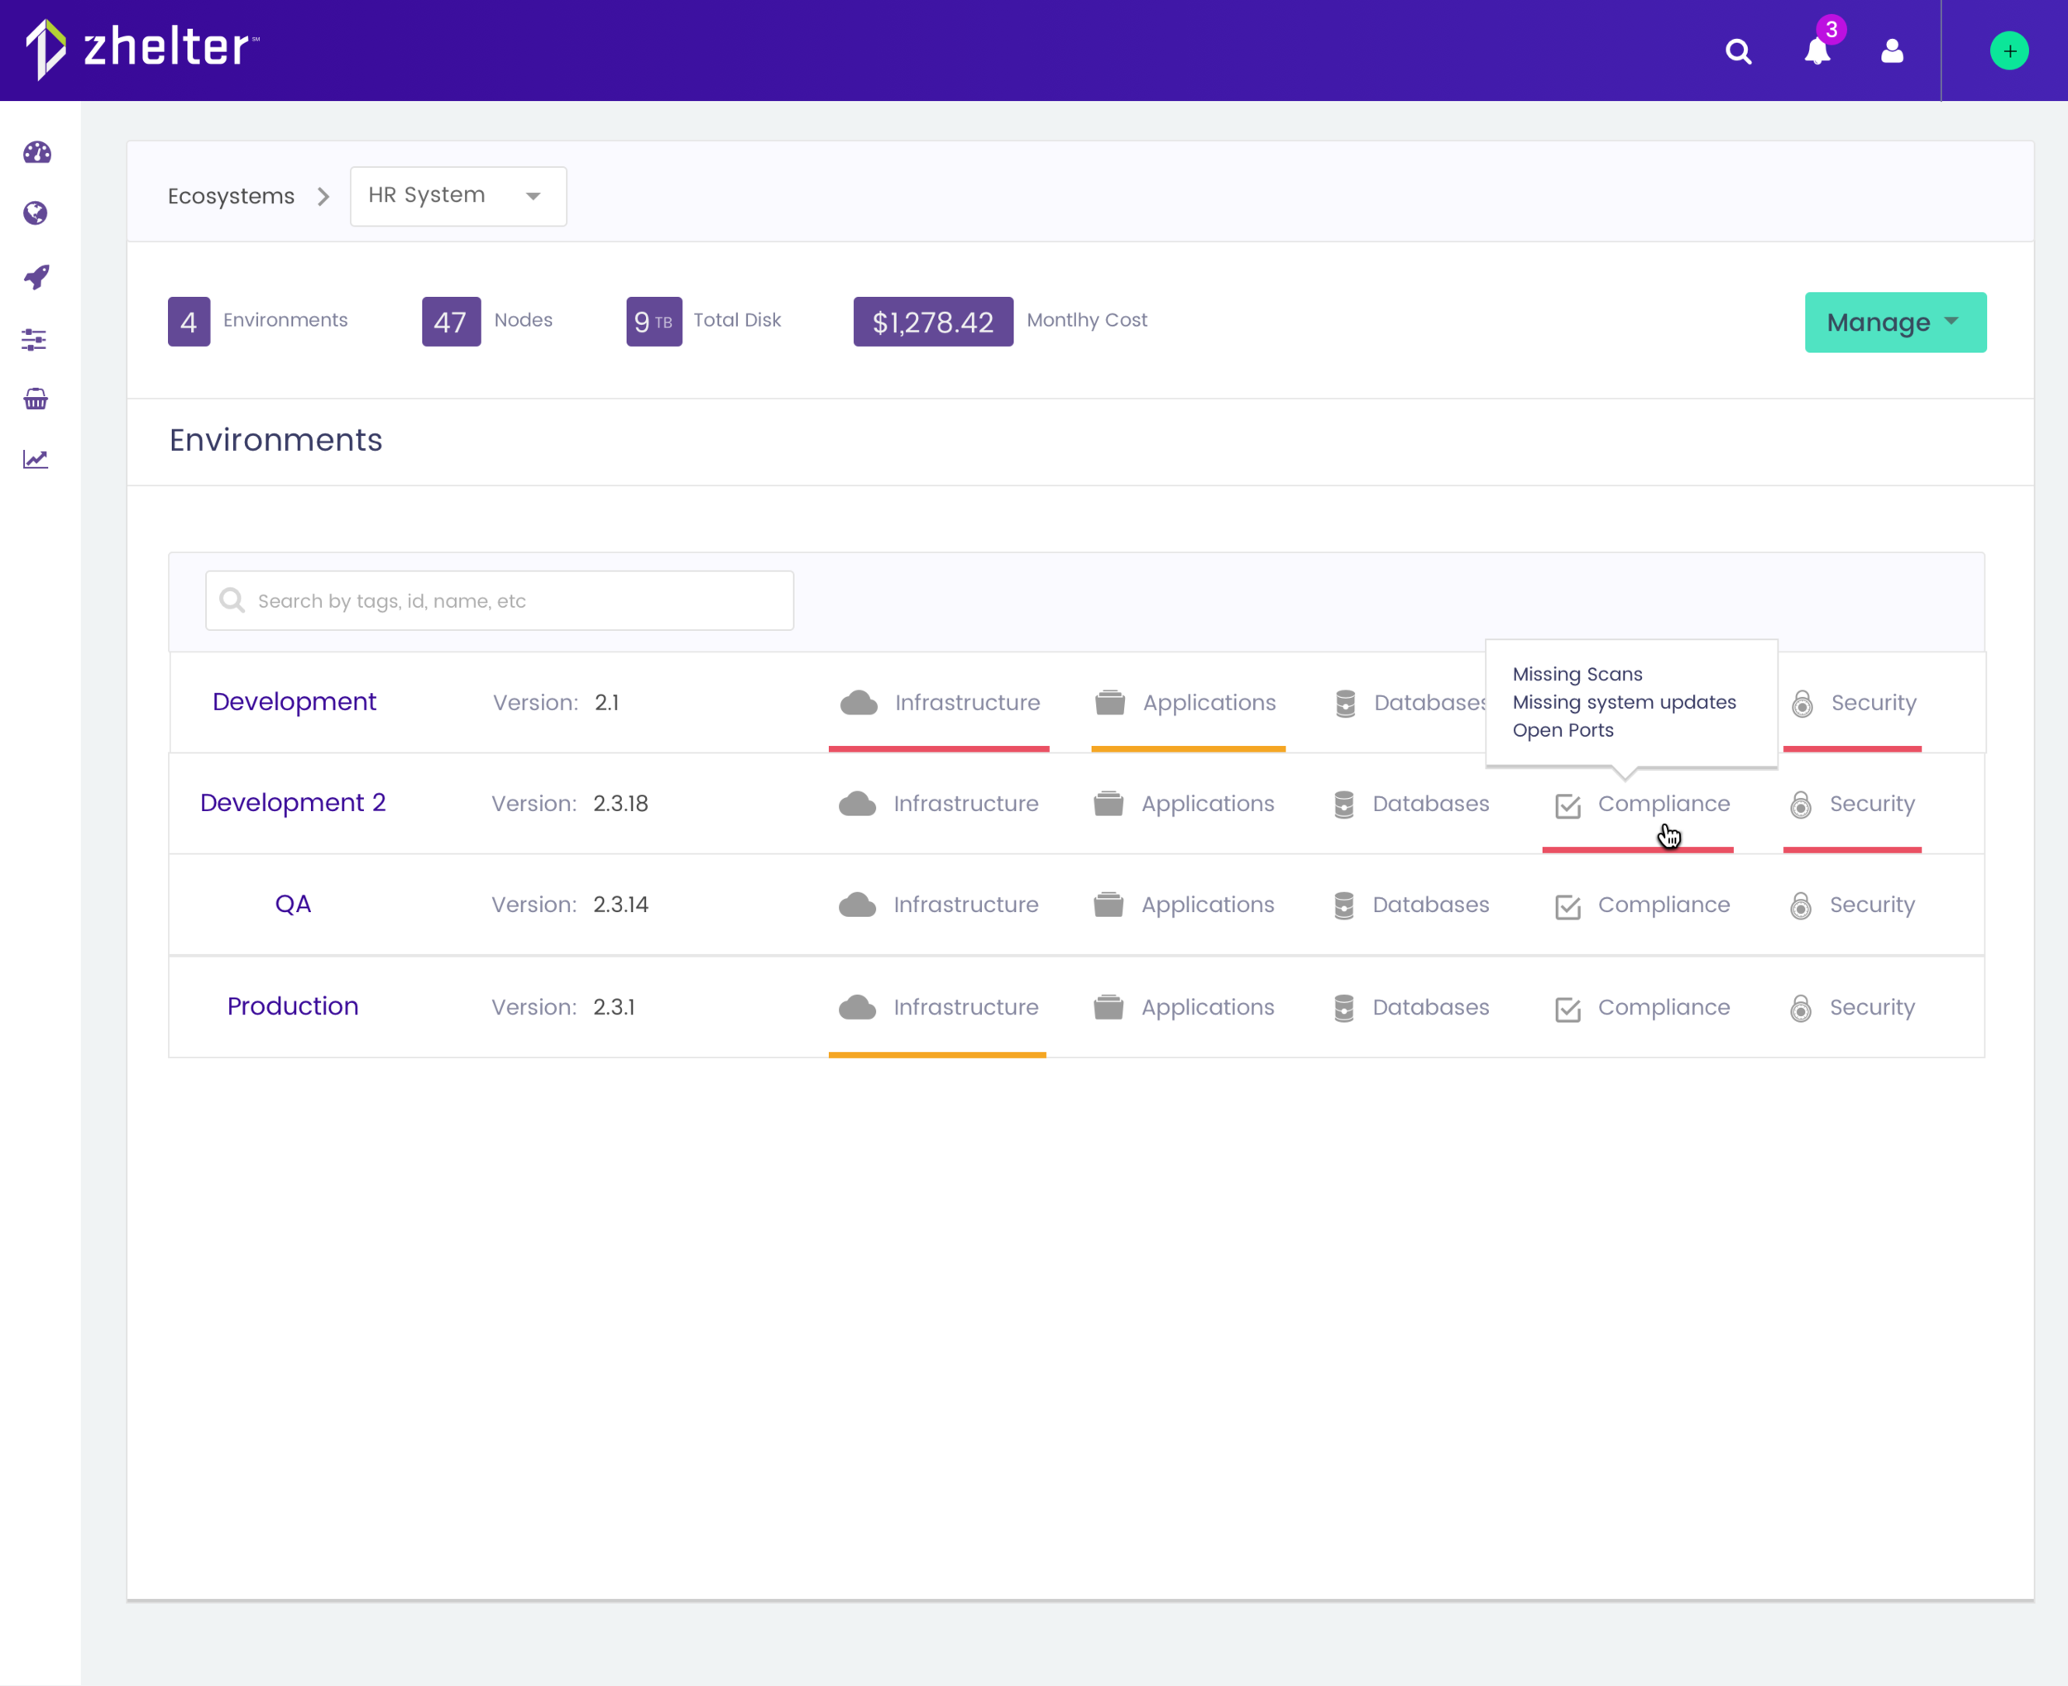Click Compliance checkbox icon in Production row
The width and height of the screenshot is (2068, 1686).
point(1568,1009)
